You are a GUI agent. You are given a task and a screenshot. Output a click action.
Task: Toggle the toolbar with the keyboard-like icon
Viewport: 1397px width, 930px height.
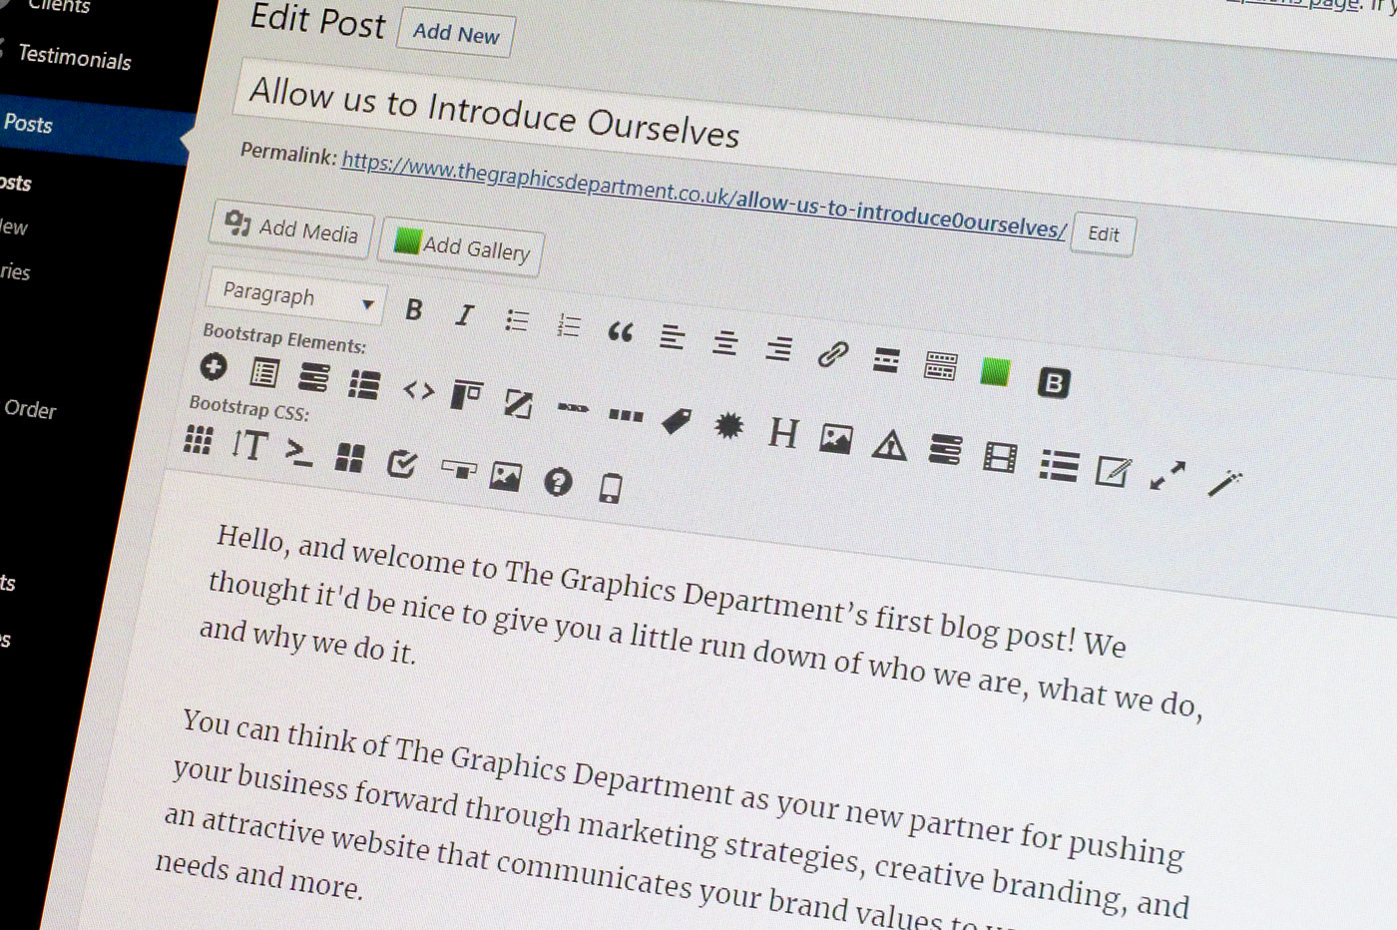940,366
